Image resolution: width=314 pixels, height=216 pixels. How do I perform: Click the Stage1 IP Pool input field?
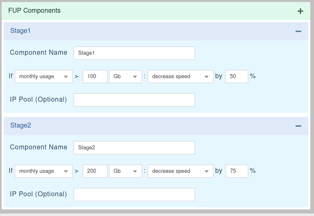[x=134, y=100]
